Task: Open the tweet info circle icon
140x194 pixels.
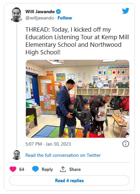Action: [126, 144]
